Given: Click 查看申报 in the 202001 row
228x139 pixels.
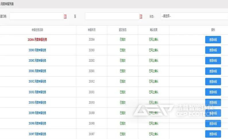Looking at the screenshot, I should (213, 71).
